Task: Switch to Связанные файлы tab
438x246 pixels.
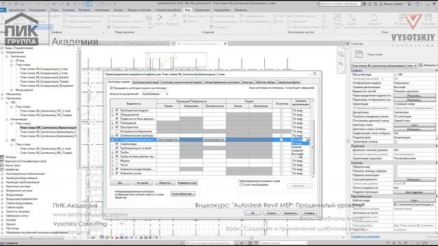Action: [289, 82]
